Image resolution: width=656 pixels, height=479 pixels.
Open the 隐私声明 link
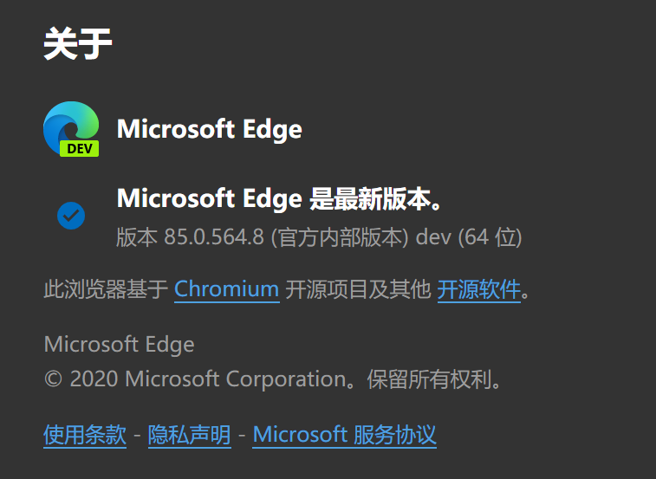(x=189, y=434)
